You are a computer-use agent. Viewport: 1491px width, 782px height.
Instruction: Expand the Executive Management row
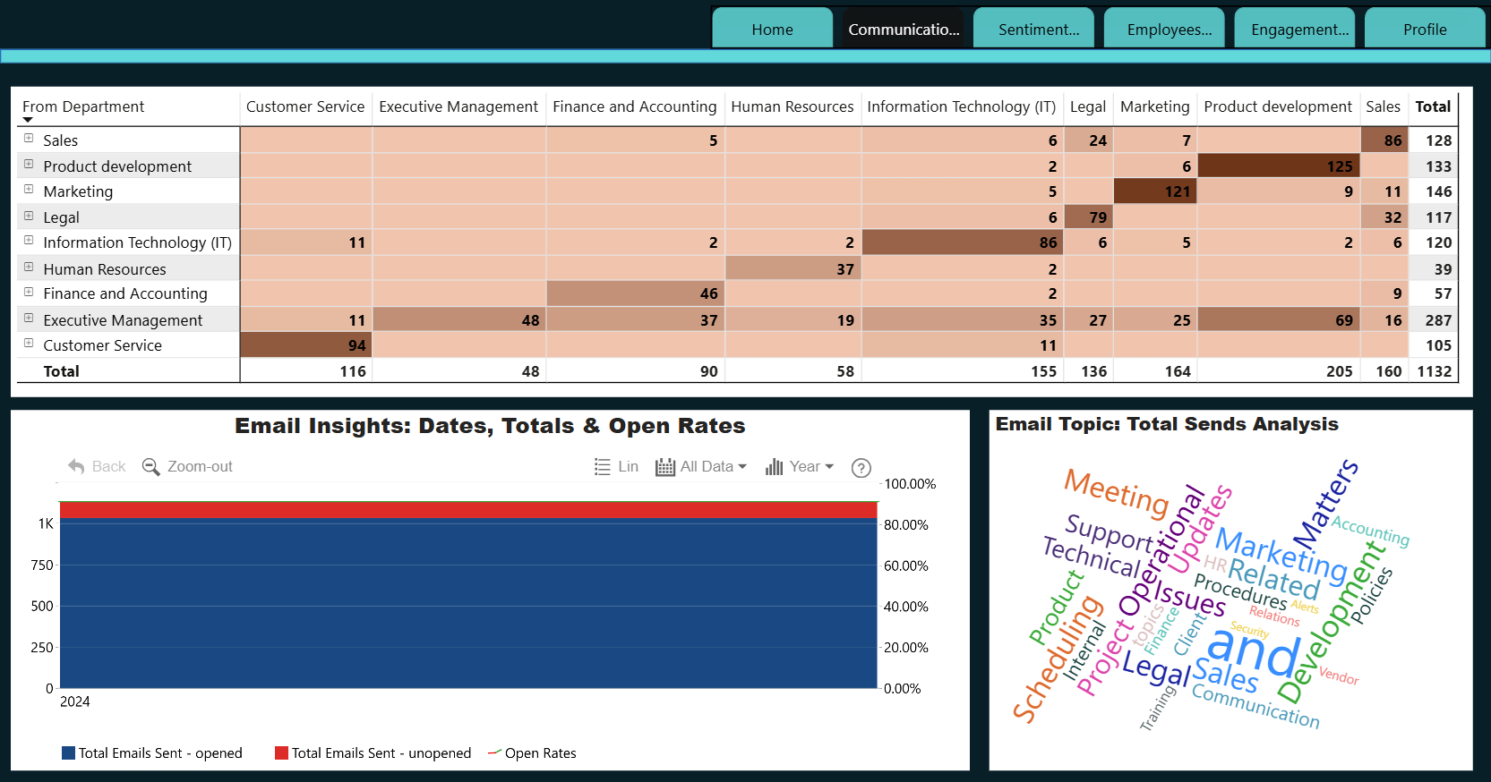point(29,319)
